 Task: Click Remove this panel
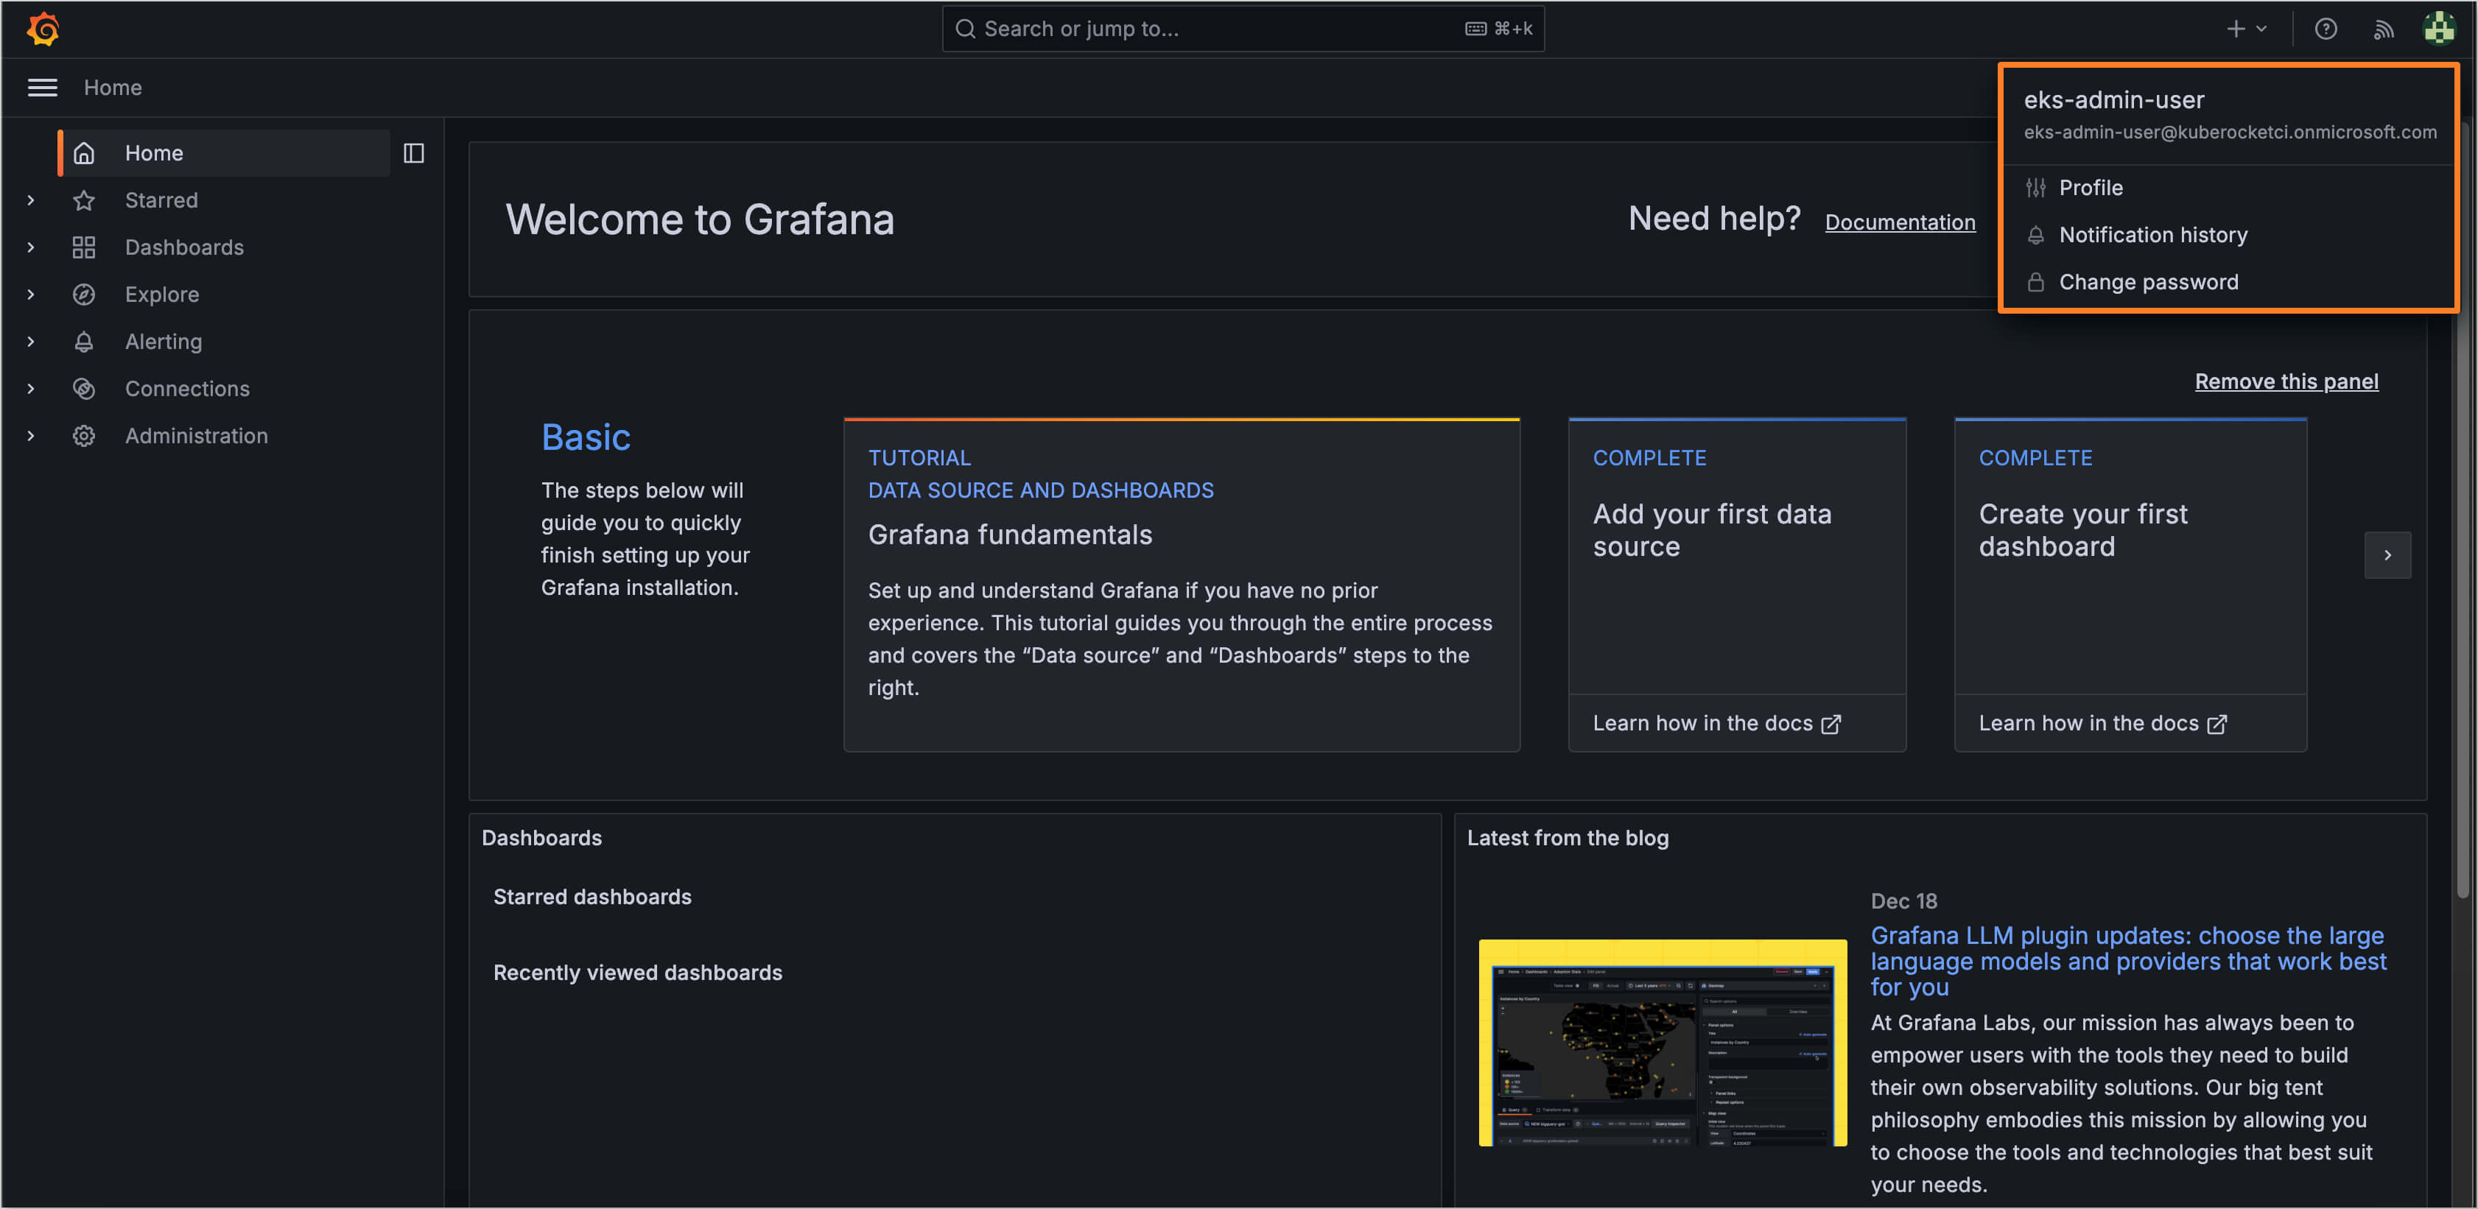pos(2286,381)
